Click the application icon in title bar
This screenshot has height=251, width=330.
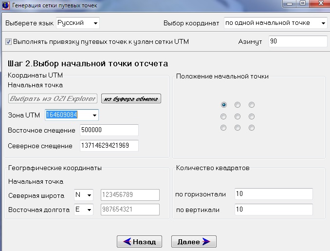[6, 5]
